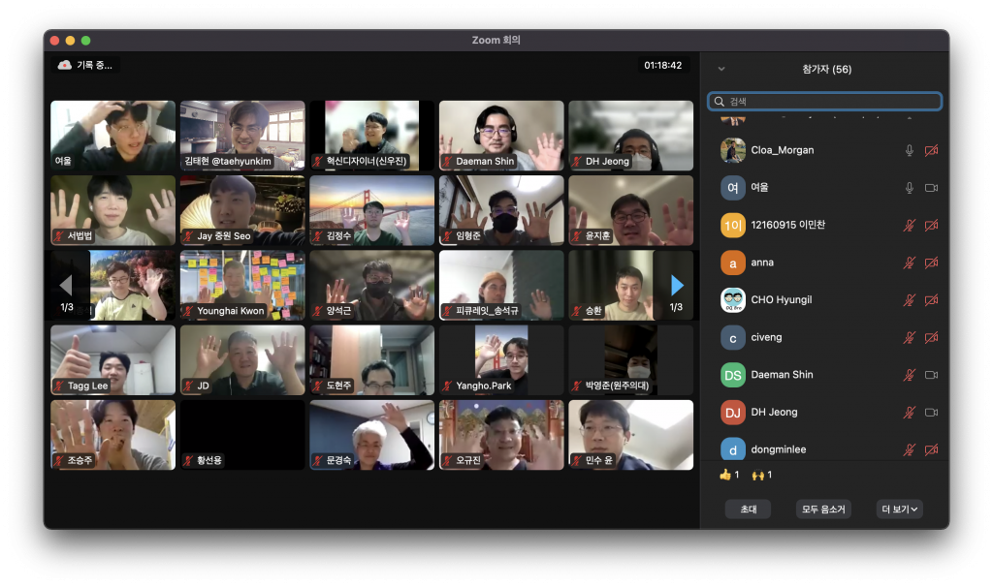Select Cloa_Morgan in participant list

tap(824, 150)
